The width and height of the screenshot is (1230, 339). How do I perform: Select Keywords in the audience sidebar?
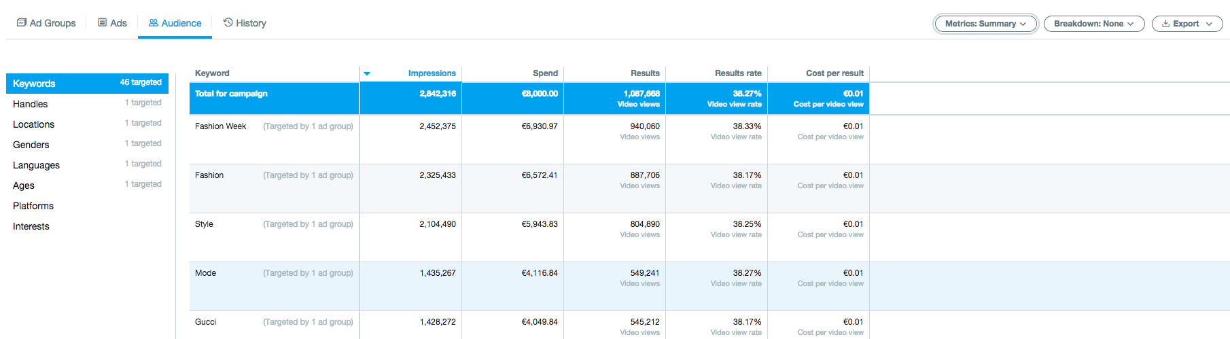pyautogui.click(x=34, y=84)
